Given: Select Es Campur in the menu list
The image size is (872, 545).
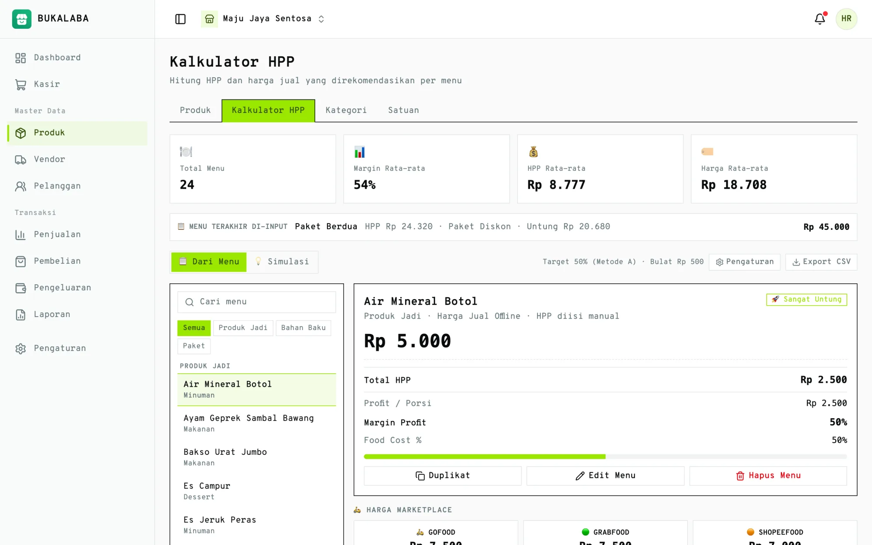Looking at the screenshot, I should 257,491.
